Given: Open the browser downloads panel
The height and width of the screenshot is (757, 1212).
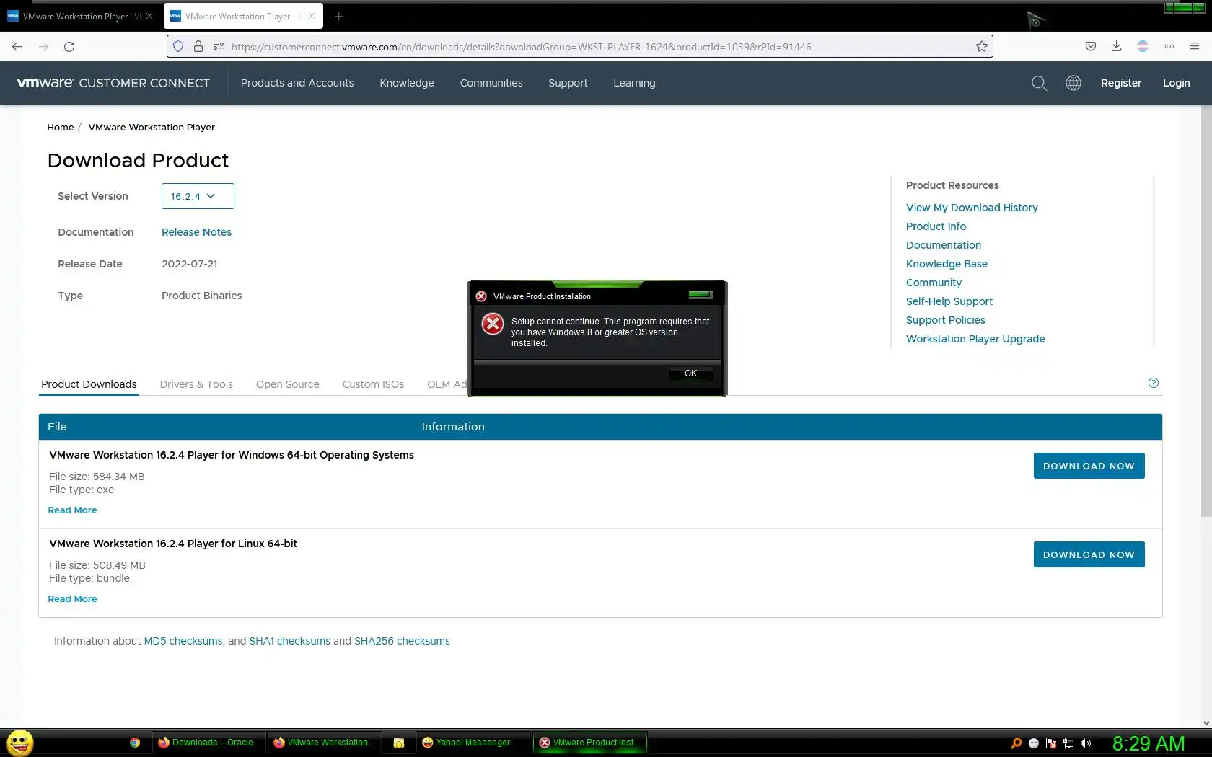Looking at the screenshot, I should (x=1116, y=46).
